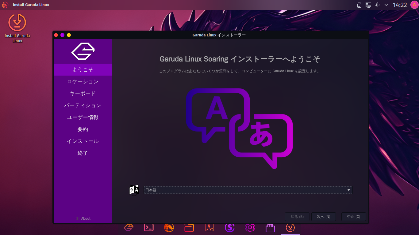Click the language translation icon beside the combo box
The width and height of the screenshot is (419, 235).
134,190
